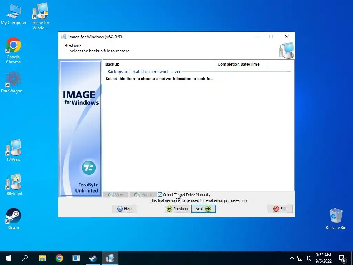This screenshot has height=265, width=353.
Task: Click the Help button
Action: point(124,209)
